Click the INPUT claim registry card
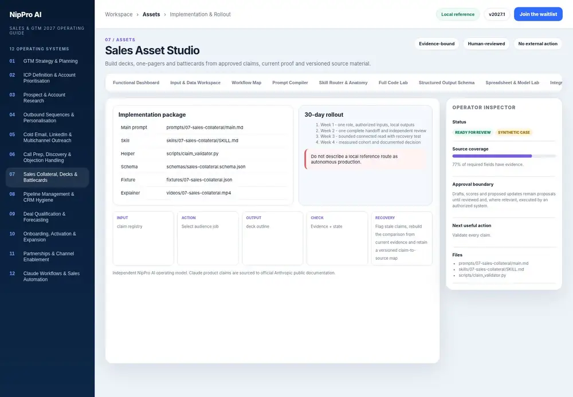The image size is (573, 397). 143,239
